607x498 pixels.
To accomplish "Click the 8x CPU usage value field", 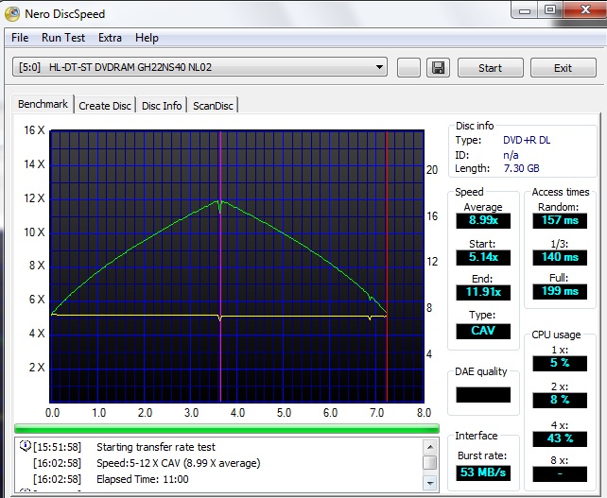I will tap(560, 474).
